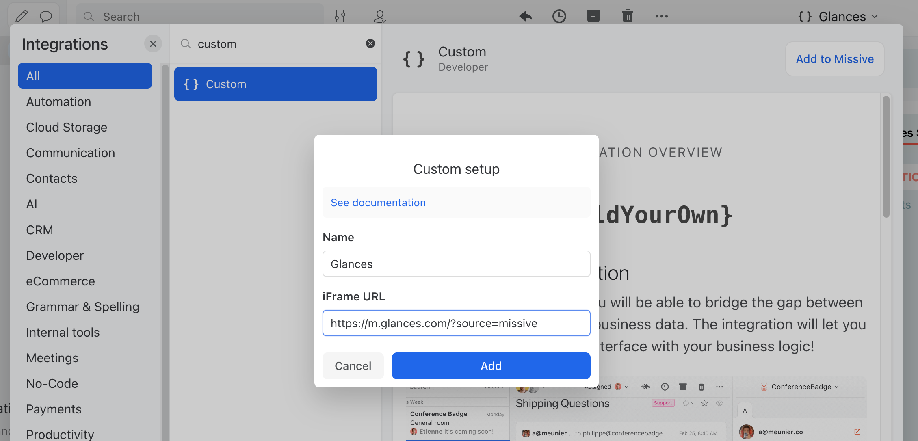
Task: Open the three-dots more menu
Action: (662, 16)
